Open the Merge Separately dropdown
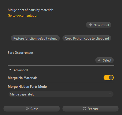 pos(61,94)
